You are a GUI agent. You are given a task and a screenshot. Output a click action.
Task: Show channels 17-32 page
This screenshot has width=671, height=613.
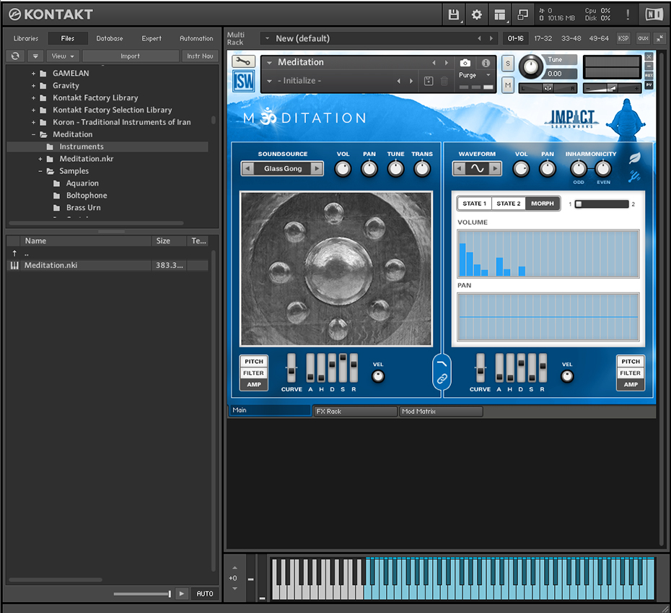[x=543, y=38]
